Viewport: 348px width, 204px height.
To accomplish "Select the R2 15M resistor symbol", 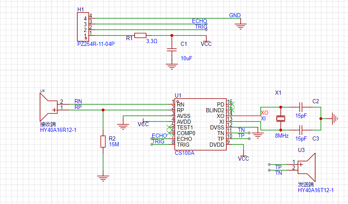I will coord(103,142).
